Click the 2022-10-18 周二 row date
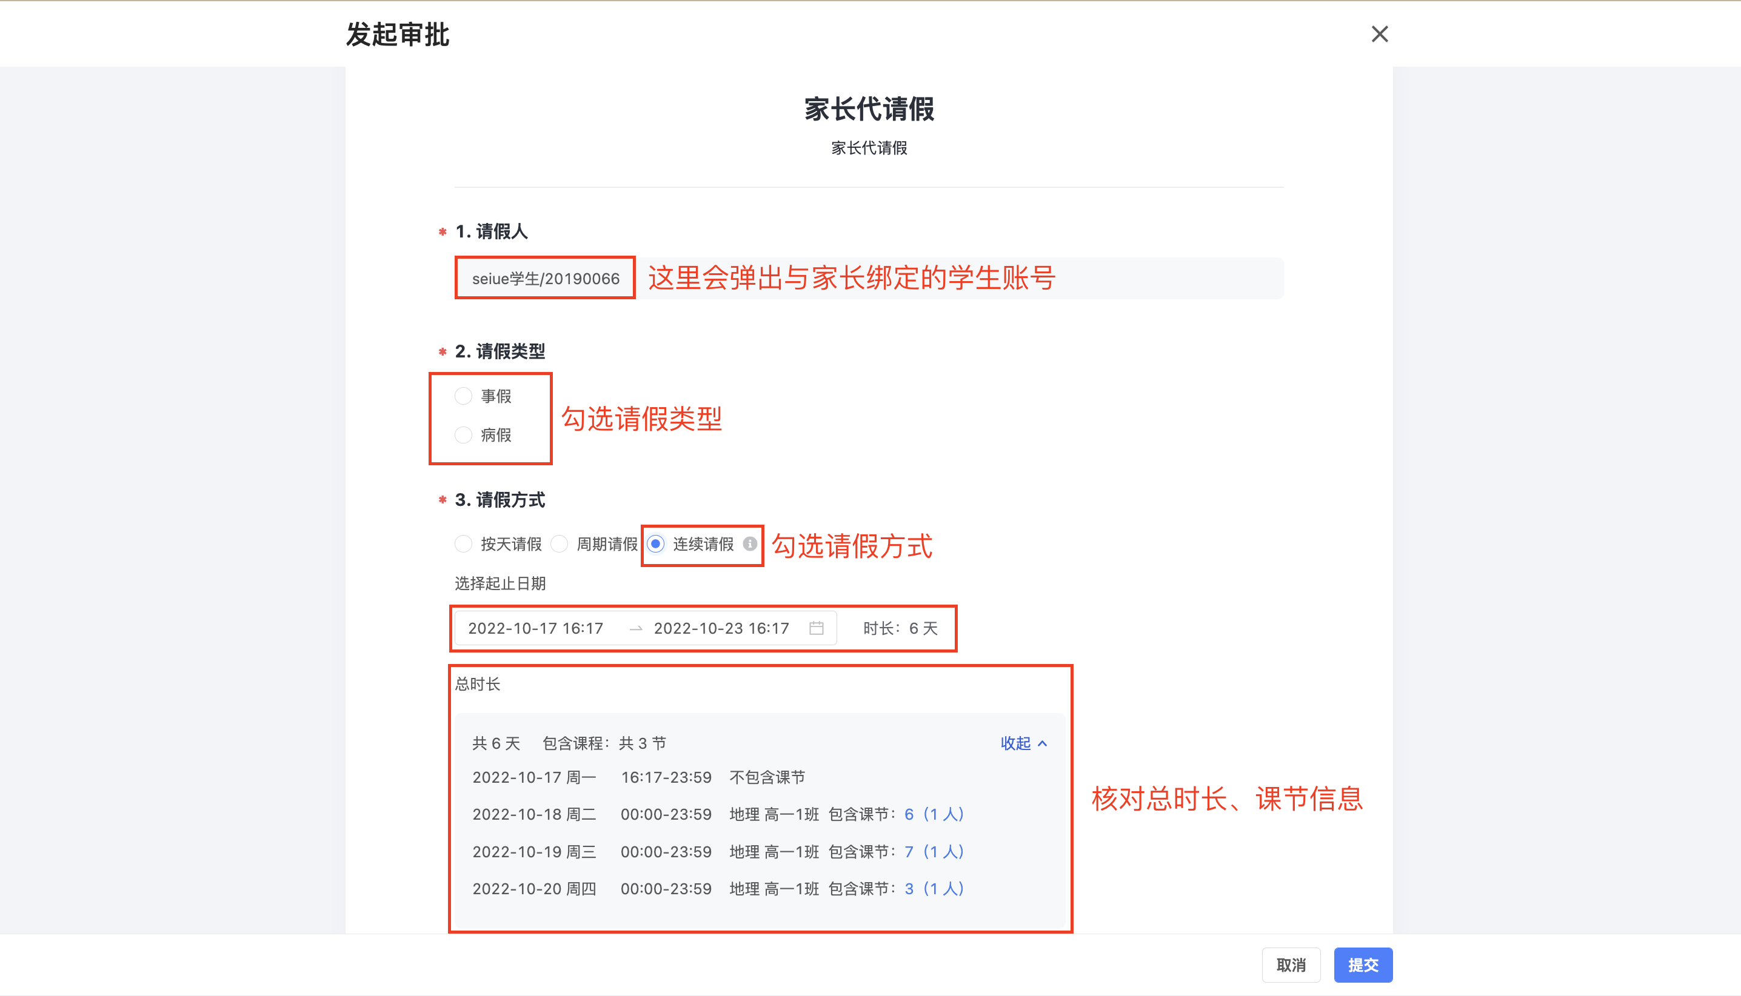The height and width of the screenshot is (996, 1741). tap(534, 814)
